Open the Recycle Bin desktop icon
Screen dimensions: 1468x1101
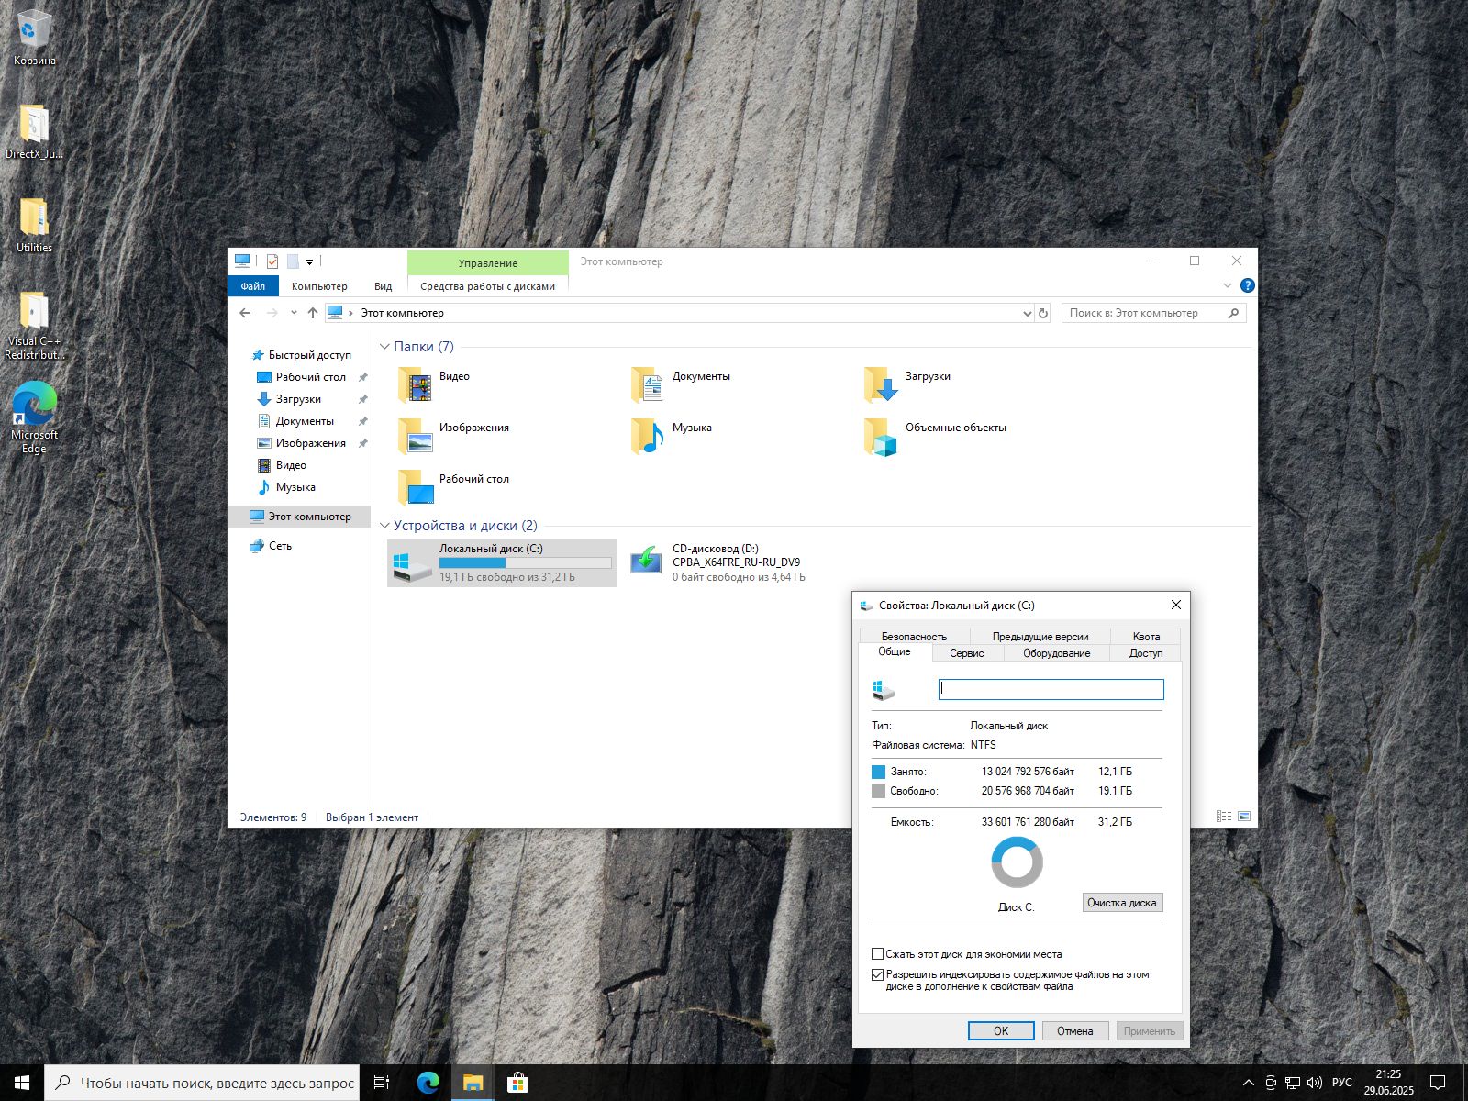tap(34, 37)
